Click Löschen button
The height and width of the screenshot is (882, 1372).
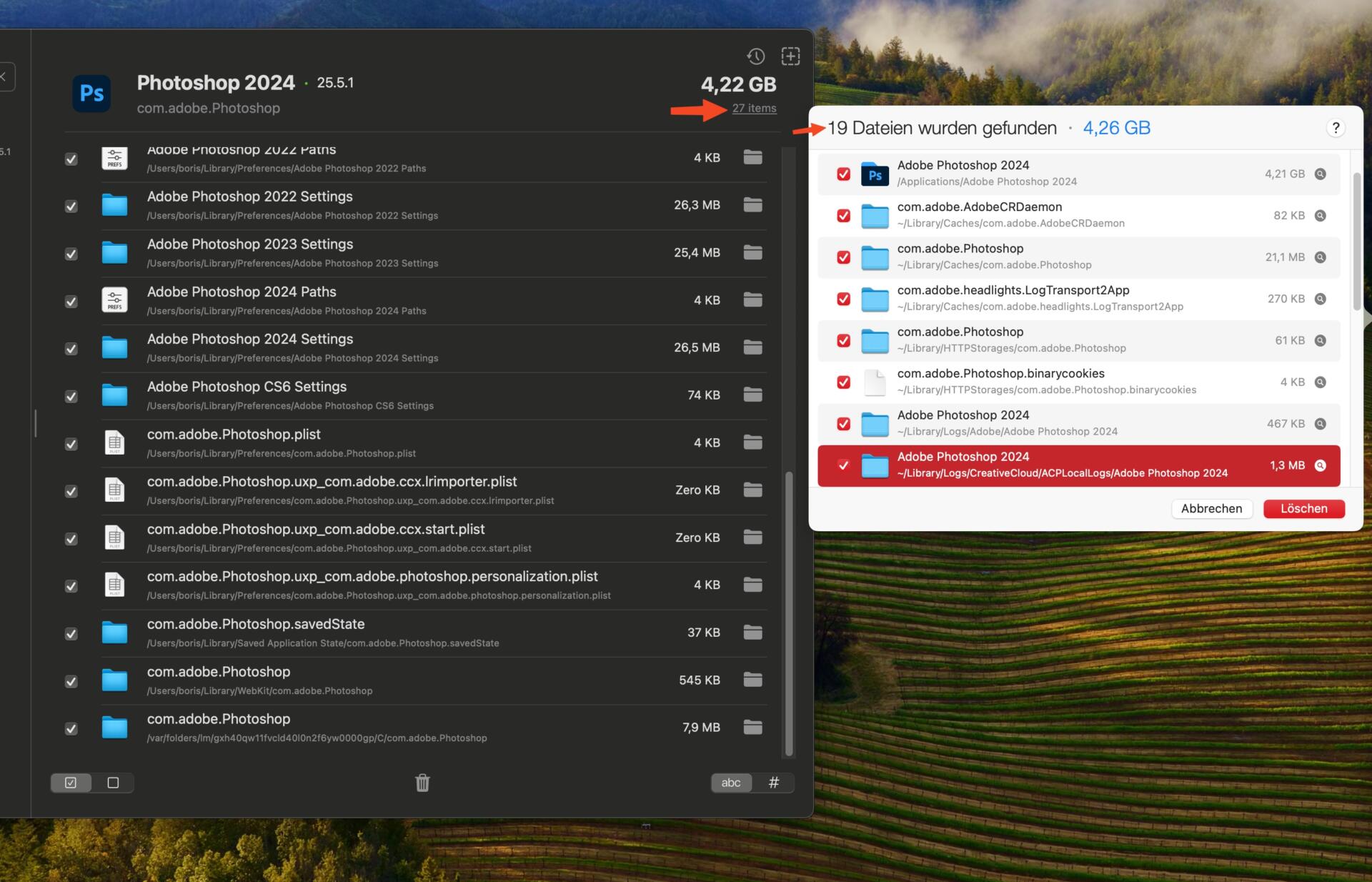point(1304,509)
